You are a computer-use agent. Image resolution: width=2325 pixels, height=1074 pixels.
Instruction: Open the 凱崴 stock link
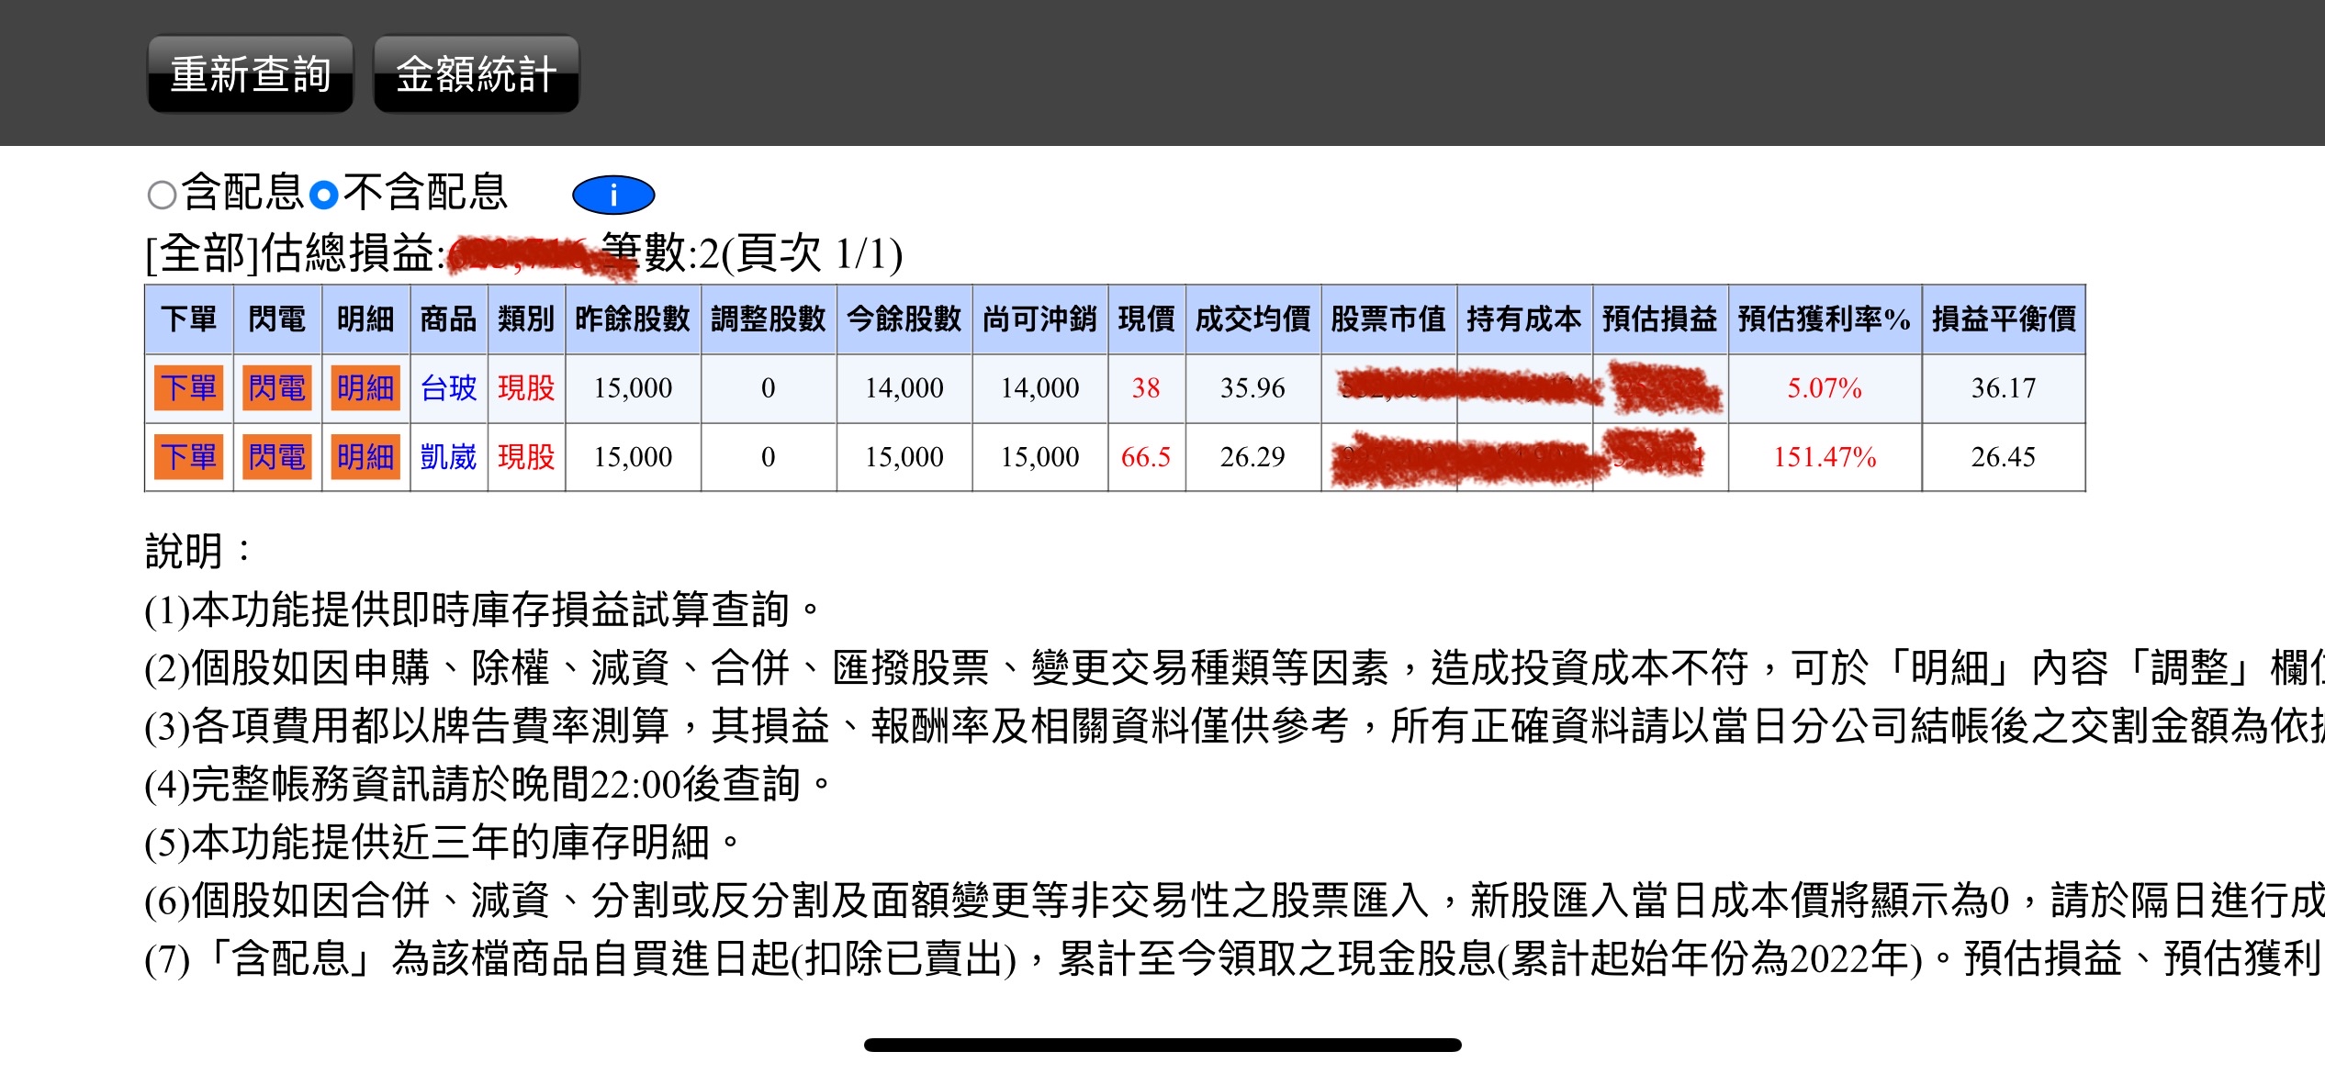tap(448, 457)
